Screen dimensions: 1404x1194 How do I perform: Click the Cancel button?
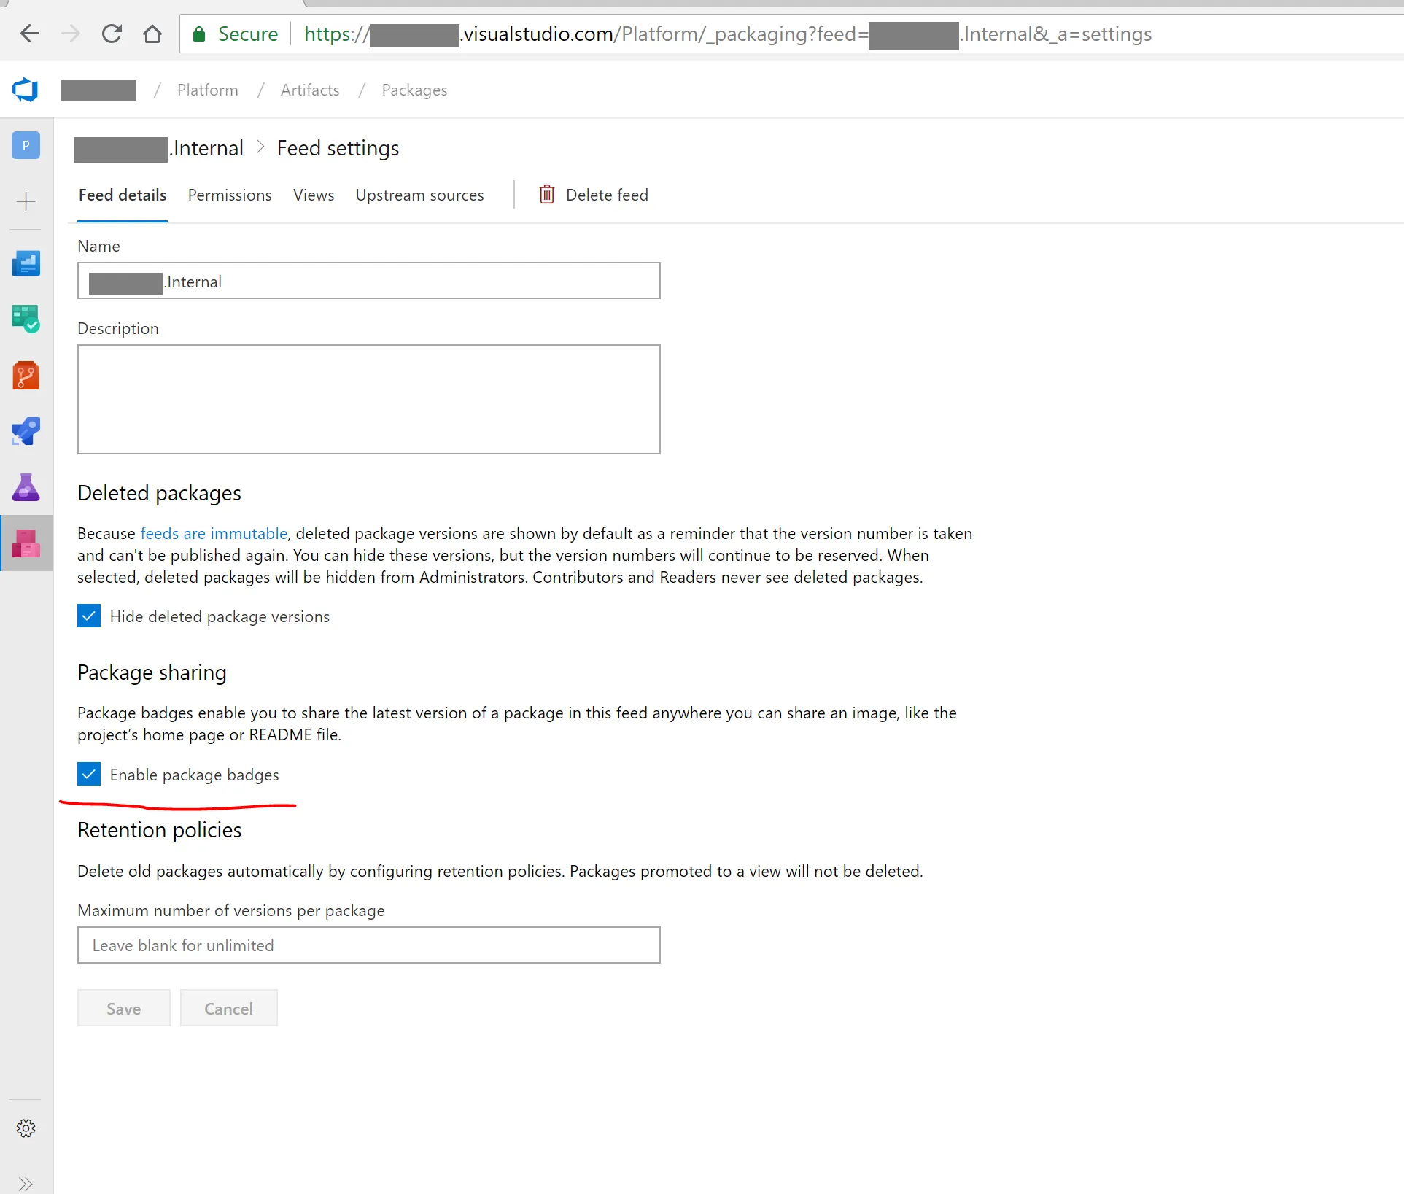[x=228, y=1009]
